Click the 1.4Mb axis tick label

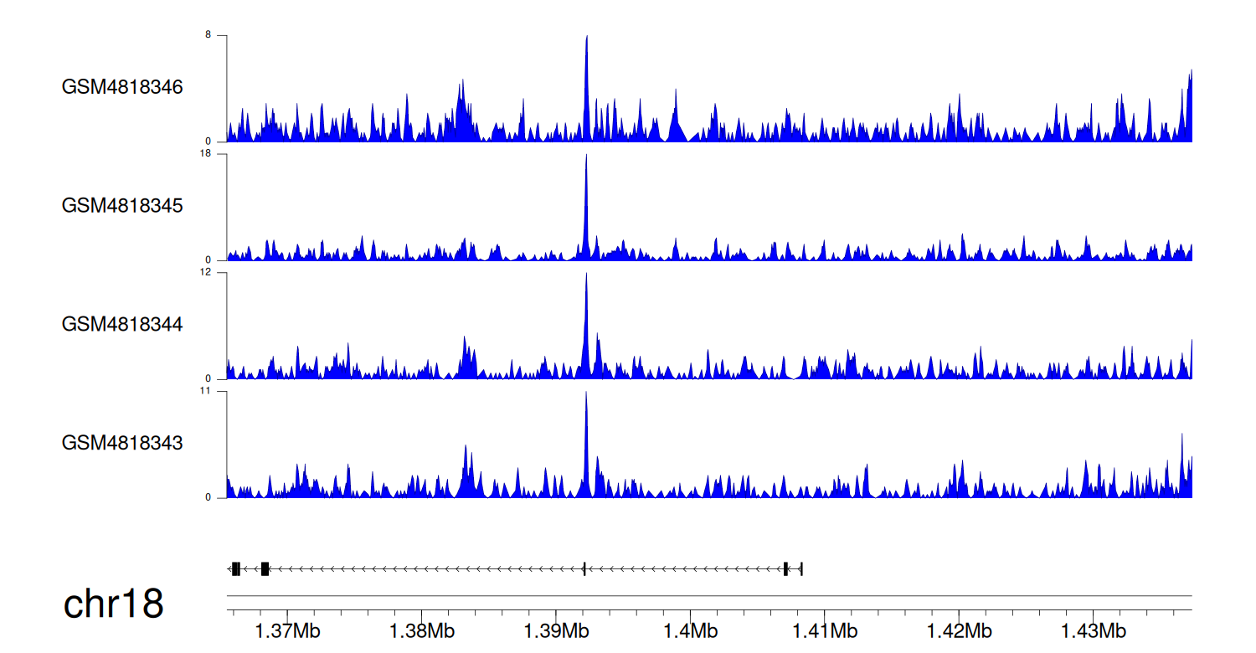tap(689, 630)
